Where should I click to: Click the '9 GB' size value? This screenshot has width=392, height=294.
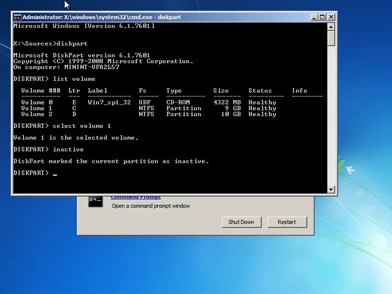233,108
